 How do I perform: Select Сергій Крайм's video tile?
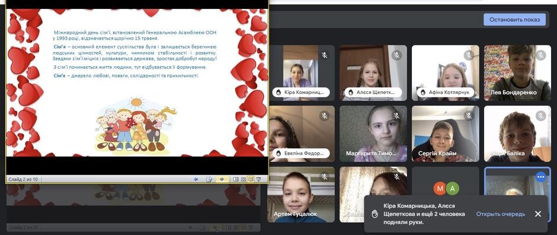[445, 134]
